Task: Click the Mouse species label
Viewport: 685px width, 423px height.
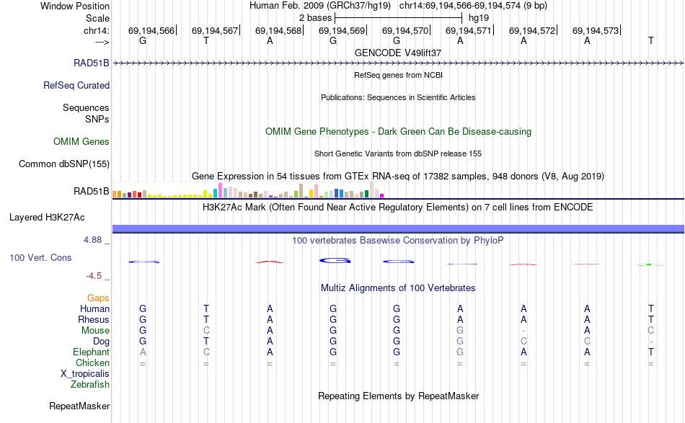Action: [95, 331]
